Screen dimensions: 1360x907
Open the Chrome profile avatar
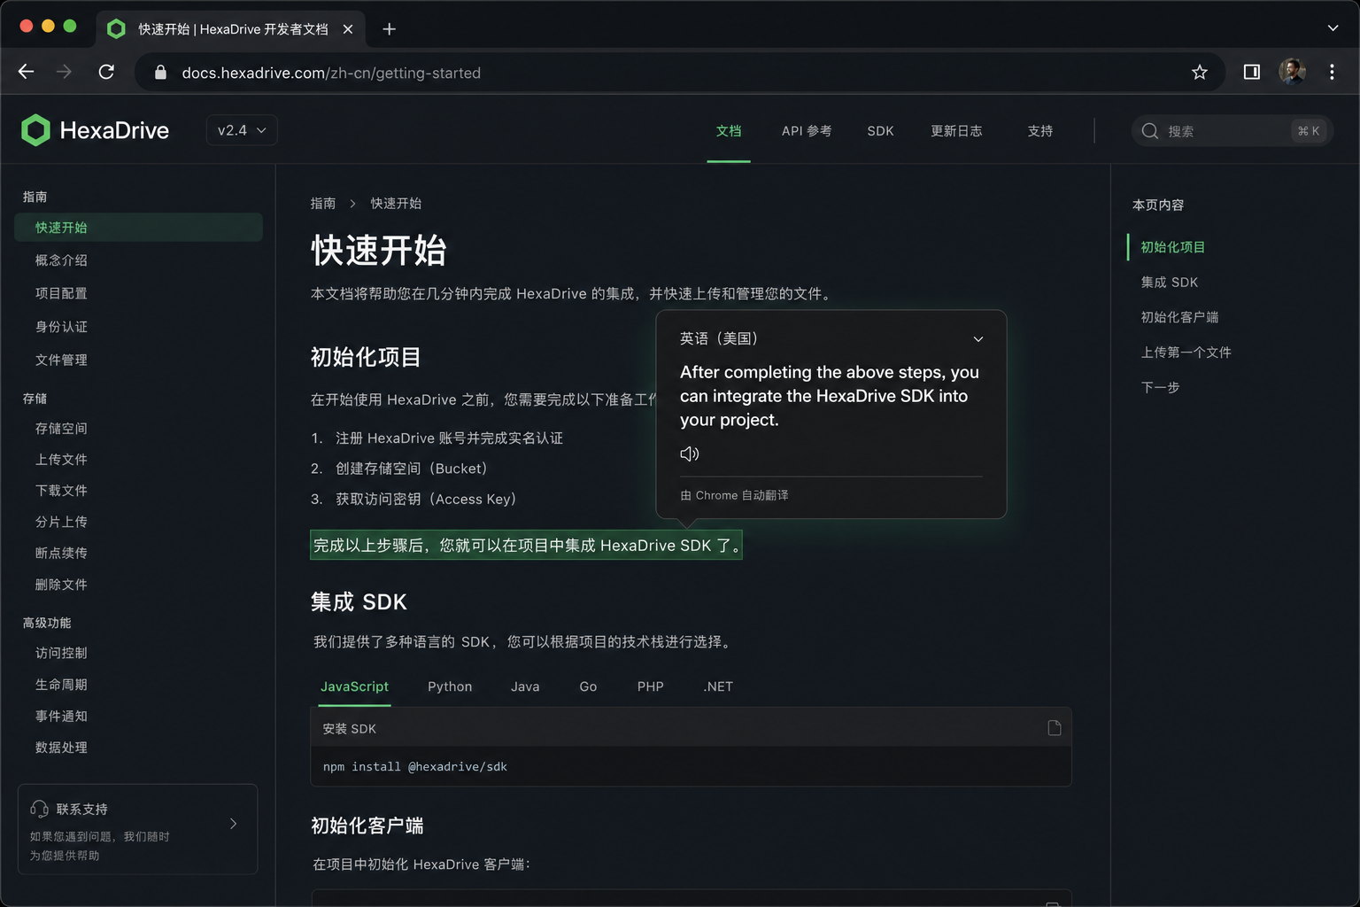1293,72
